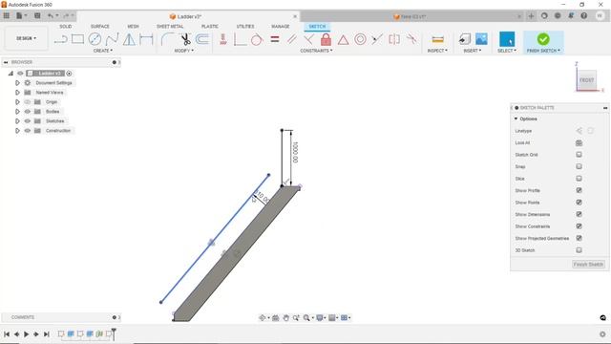The image size is (611, 344).
Task: Click the Measure tool in Inspect
Action: coord(437,39)
